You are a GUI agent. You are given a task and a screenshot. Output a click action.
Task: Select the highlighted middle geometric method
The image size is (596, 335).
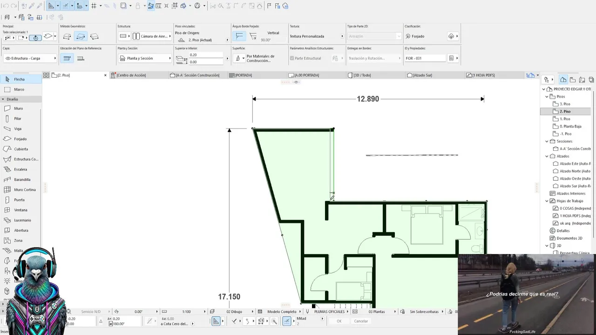pyautogui.click(x=81, y=36)
